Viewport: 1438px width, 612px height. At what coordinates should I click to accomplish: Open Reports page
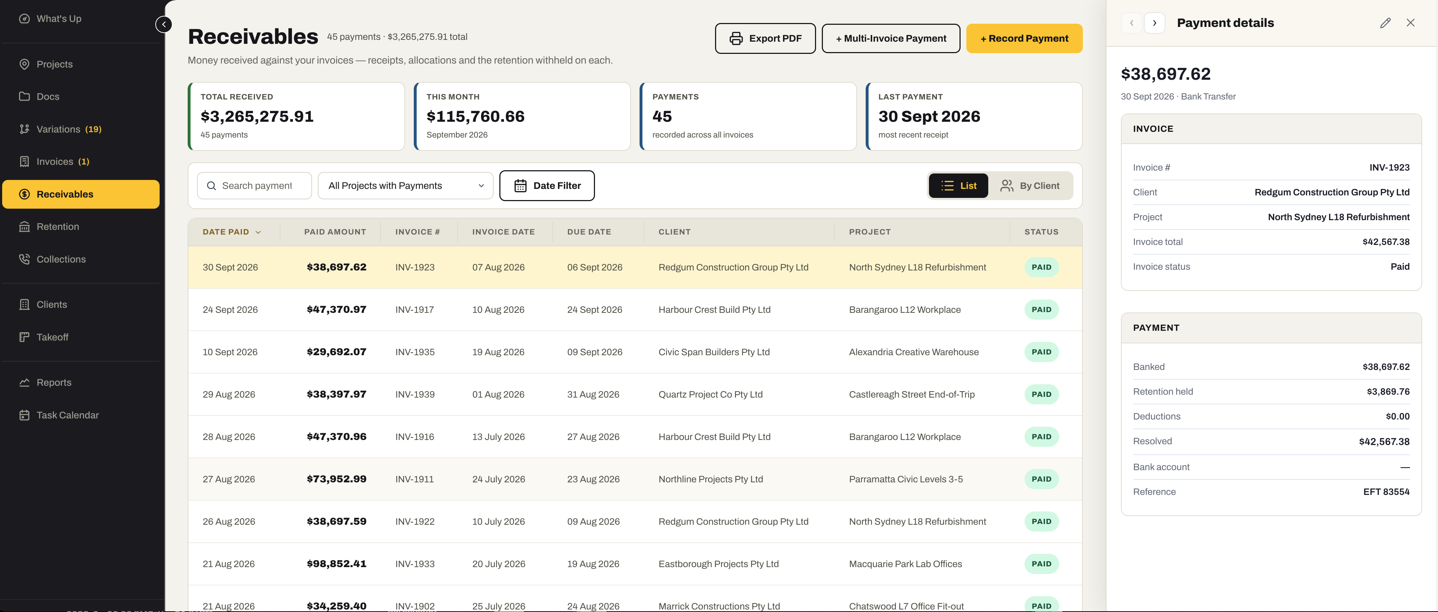(x=81, y=383)
